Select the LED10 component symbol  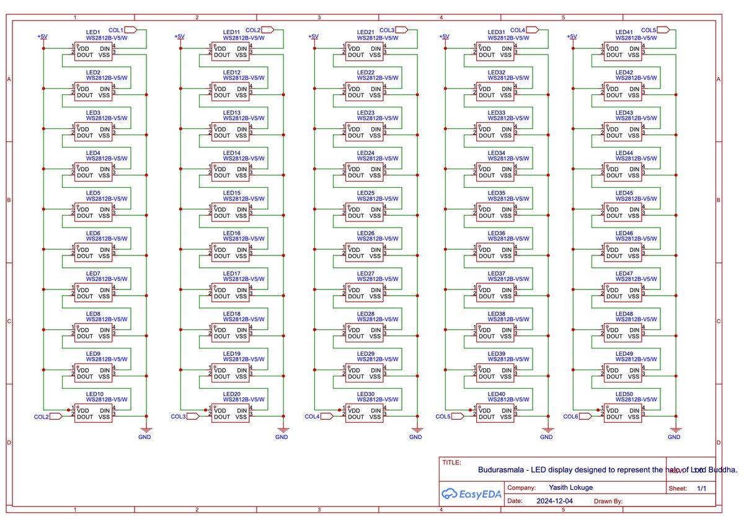94,414
